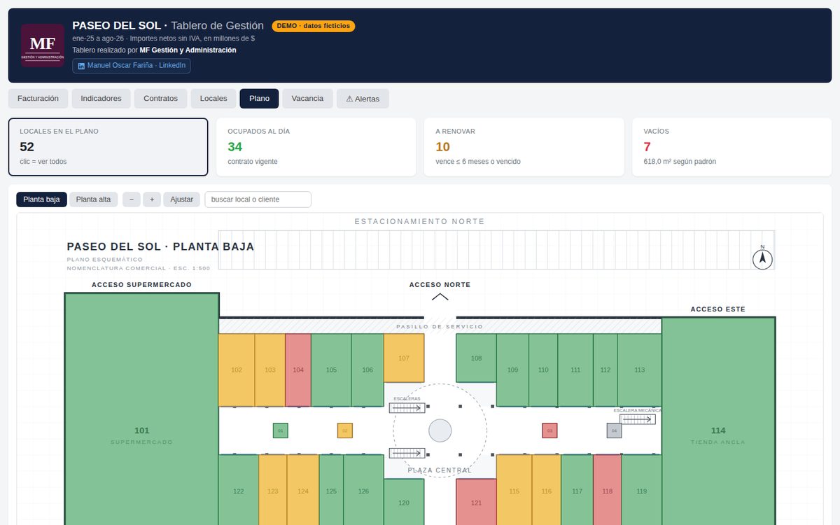Screen dimensions: 840x525
Task: Select kiosk 02 on the plan
Action: coord(344,430)
